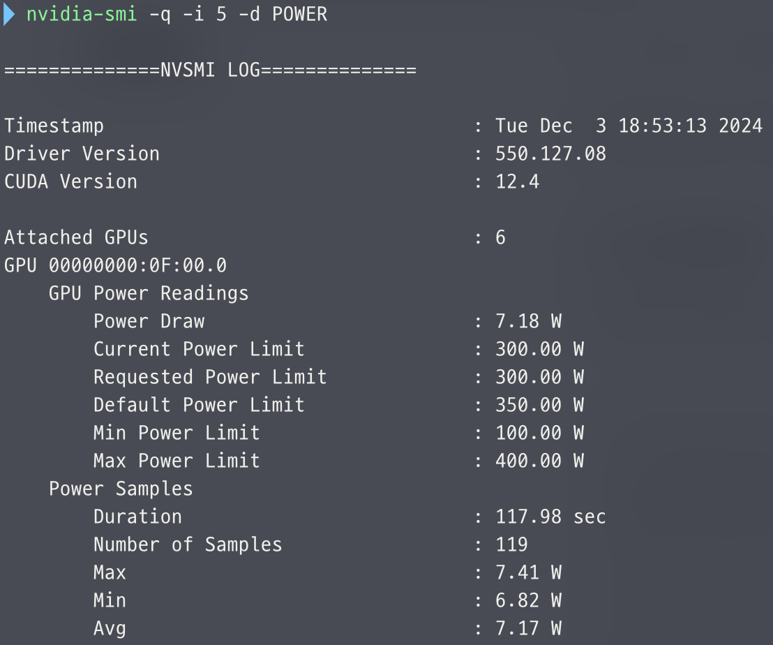Click the Attached GPUs value '6'

(500, 237)
